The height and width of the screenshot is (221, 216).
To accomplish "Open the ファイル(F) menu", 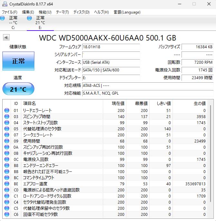I will [x=9, y=12].
